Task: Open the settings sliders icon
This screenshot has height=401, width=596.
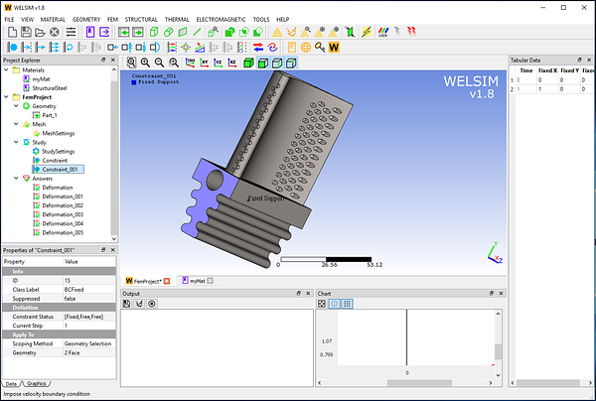Action: click(71, 32)
